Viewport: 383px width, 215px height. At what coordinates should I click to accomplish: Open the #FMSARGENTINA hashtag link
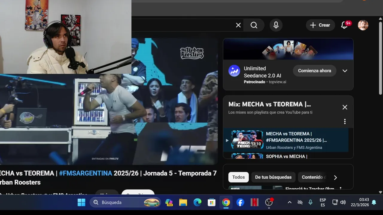(86, 173)
